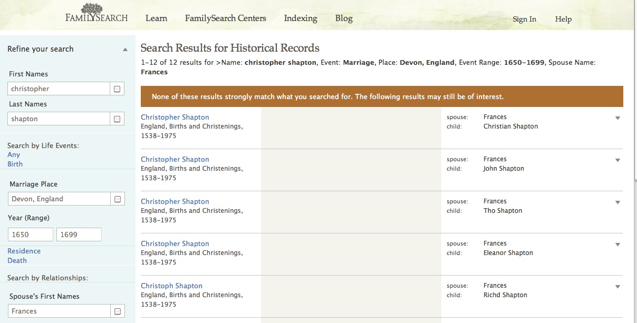Toggle exact match checkbox for Marriage Place
The width and height of the screenshot is (637, 323).
click(x=117, y=199)
